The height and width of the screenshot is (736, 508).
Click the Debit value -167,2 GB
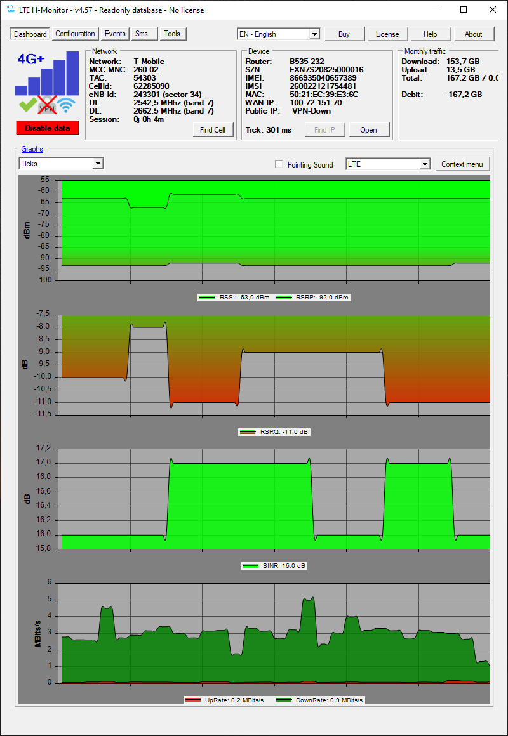tap(464, 95)
